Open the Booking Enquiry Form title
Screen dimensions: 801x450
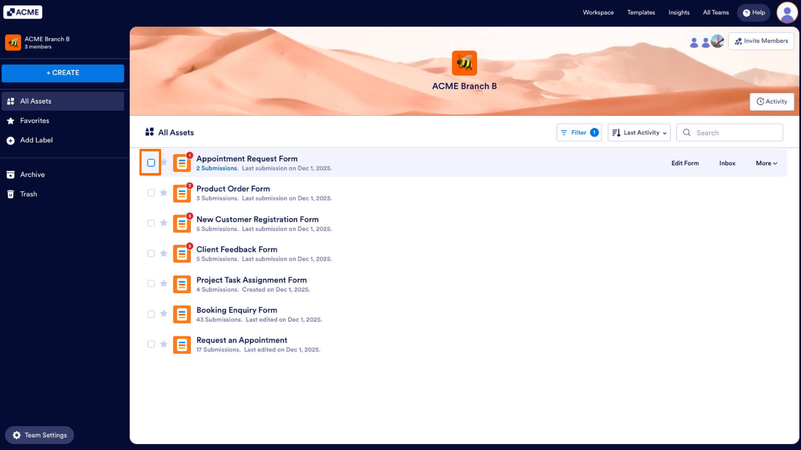coord(237,310)
